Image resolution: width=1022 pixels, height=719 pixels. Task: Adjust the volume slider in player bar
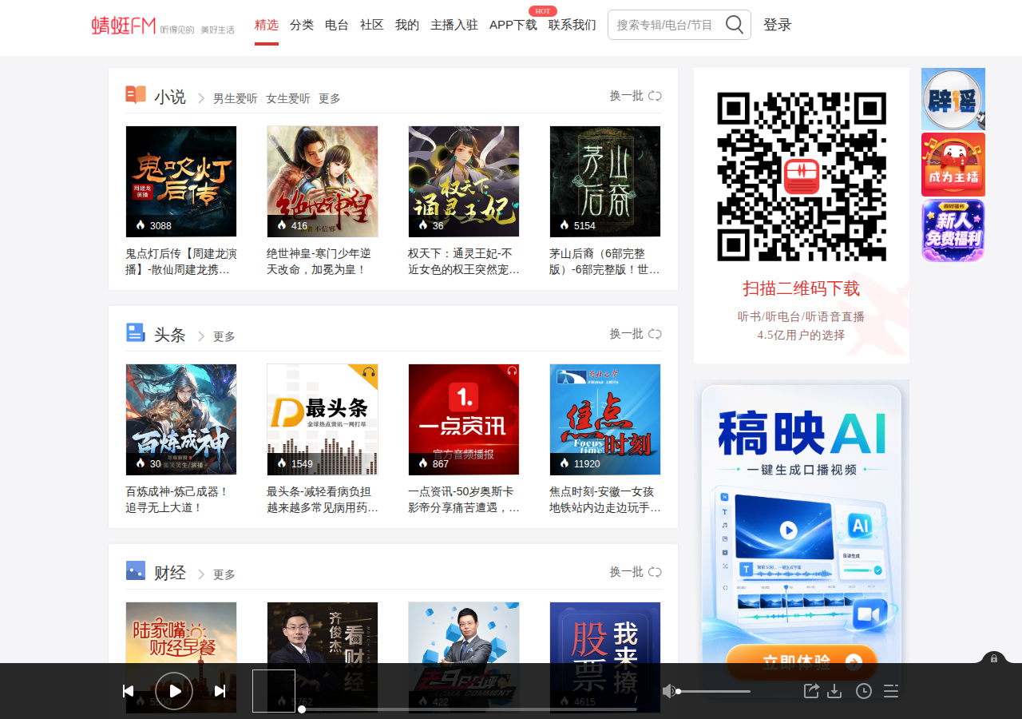coord(714,691)
